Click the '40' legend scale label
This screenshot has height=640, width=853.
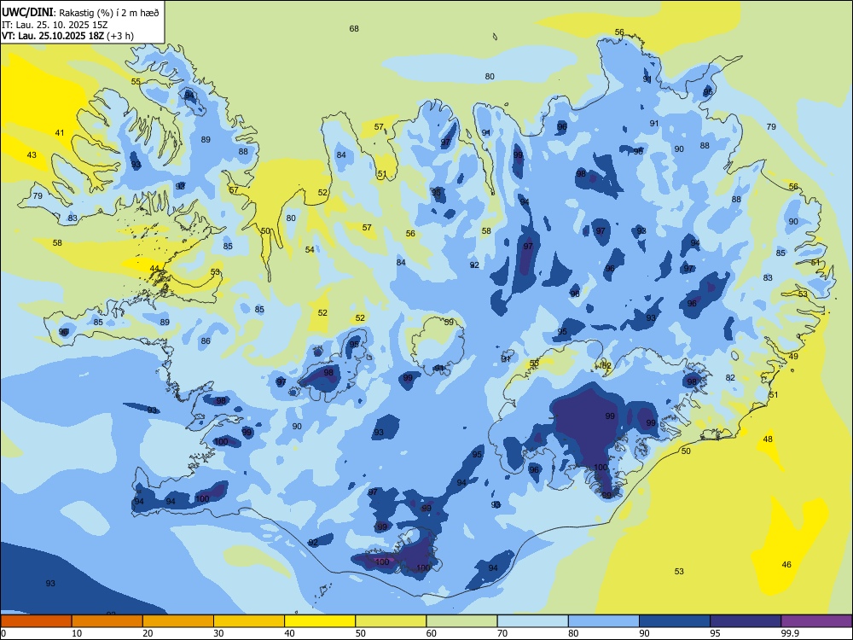point(290,633)
